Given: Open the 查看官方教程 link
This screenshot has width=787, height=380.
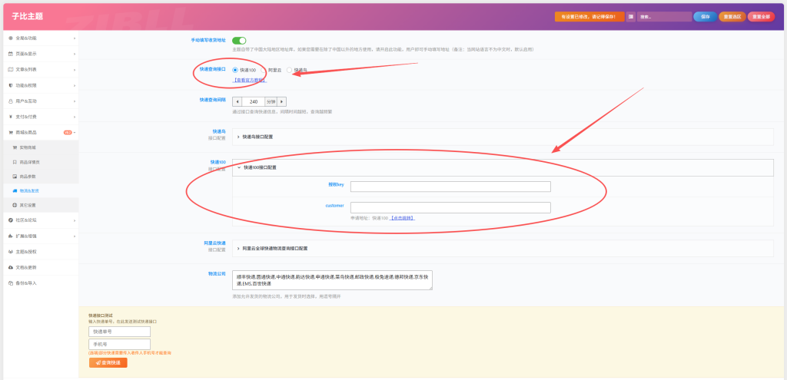Looking at the screenshot, I should [x=250, y=80].
